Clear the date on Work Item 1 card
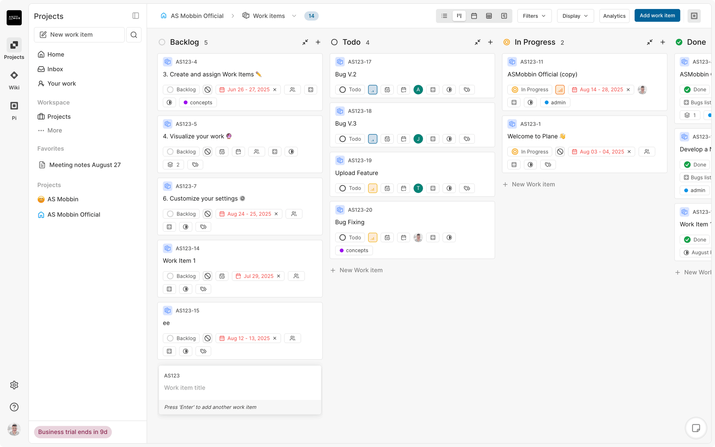The height and width of the screenshot is (447, 715). click(279, 276)
